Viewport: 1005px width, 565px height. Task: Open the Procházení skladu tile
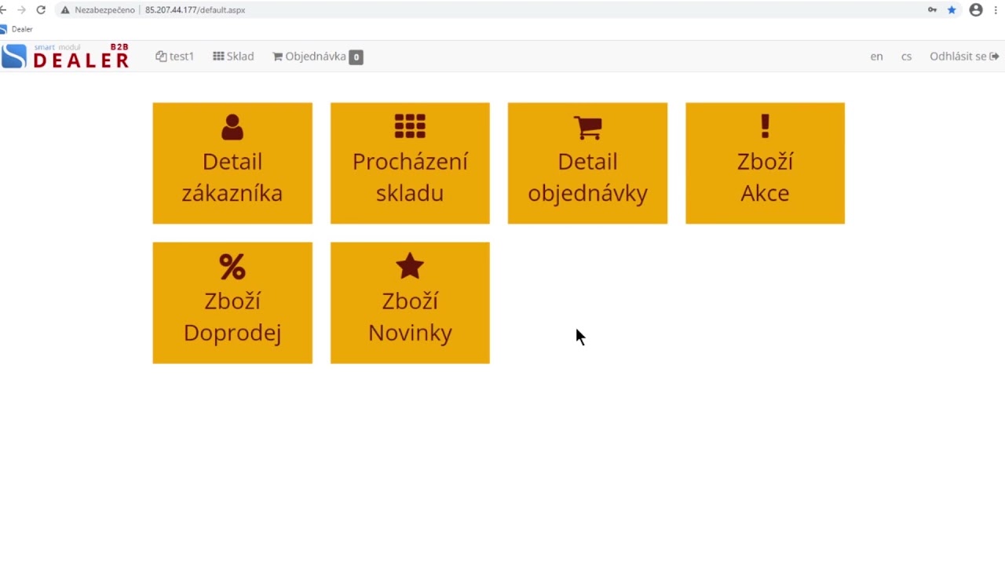point(410,163)
